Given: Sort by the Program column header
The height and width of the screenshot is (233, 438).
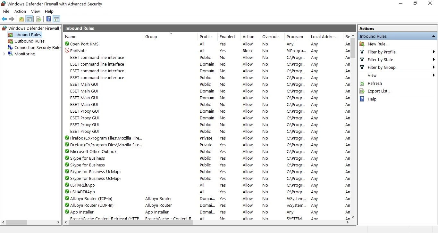Looking at the screenshot, I should [297, 36].
